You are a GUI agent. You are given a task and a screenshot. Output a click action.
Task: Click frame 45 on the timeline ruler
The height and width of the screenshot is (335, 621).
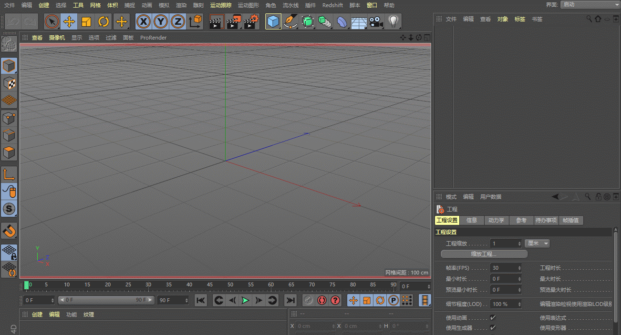(210, 285)
